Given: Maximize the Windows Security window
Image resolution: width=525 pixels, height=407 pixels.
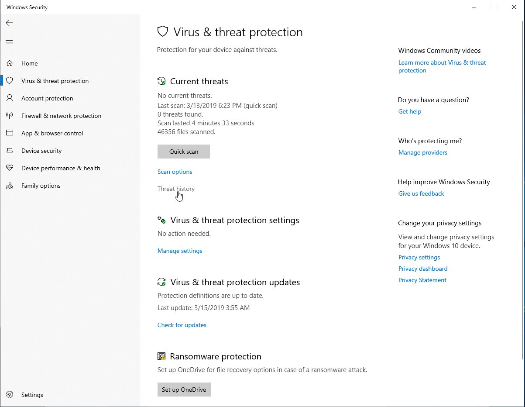Looking at the screenshot, I should [494, 7].
